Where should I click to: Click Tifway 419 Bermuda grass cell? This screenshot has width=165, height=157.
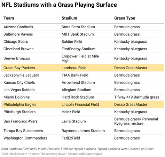coord(137,97)
